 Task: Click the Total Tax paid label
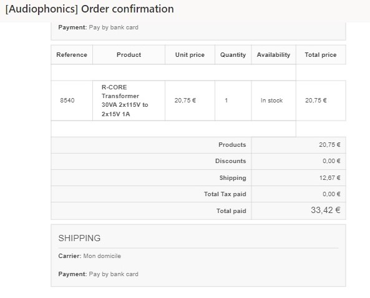click(x=225, y=194)
